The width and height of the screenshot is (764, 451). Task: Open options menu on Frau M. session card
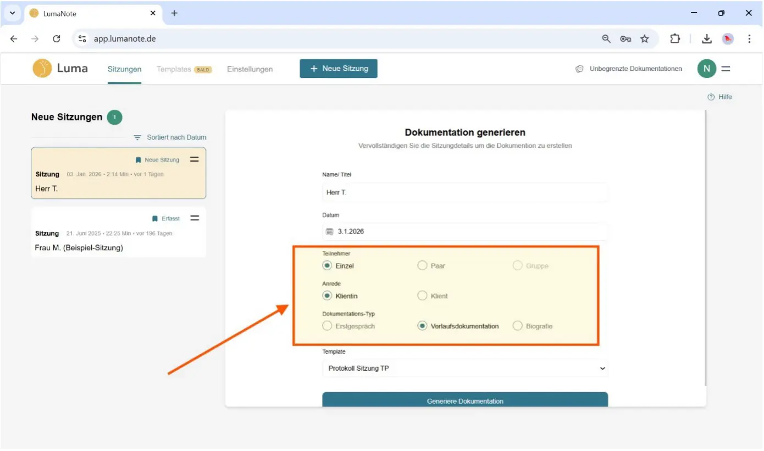(194, 218)
